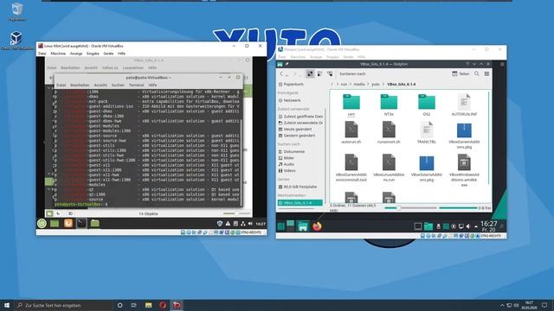Select 'Netzwerk' in Dolphin's places sidebar

click(x=290, y=100)
